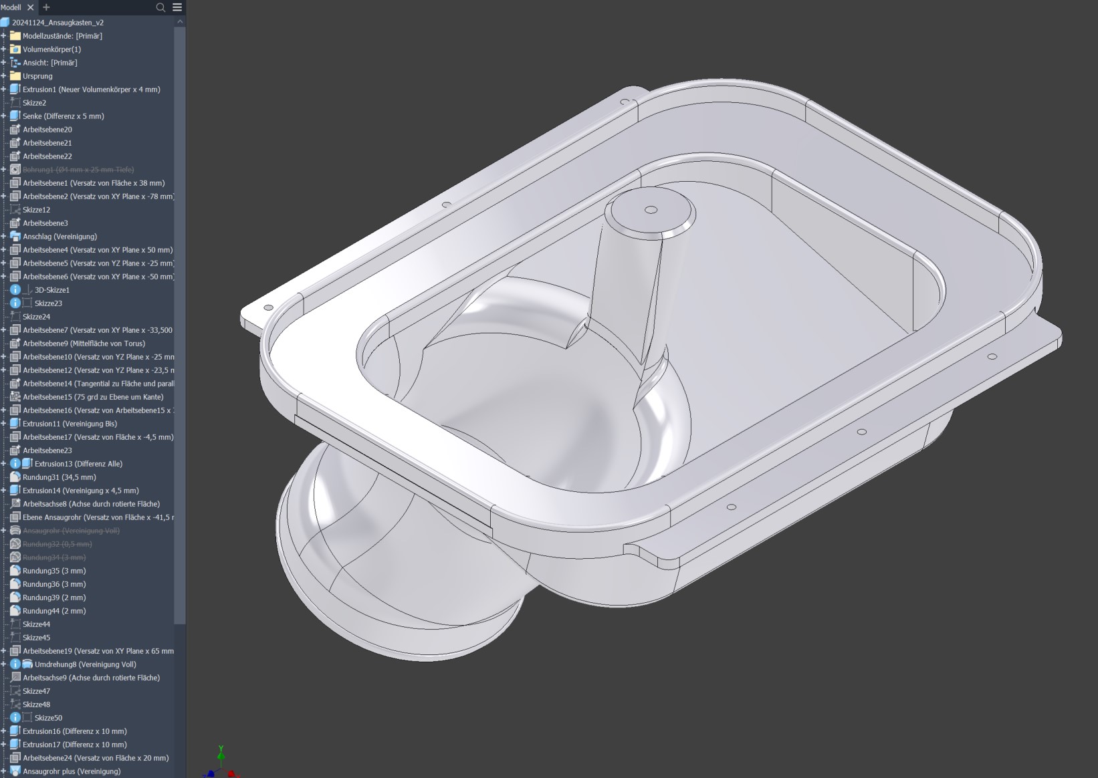Expand the Volumenkörper(1) node
Viewport: 1098px width, 778px height.
(x=3, y=49)
